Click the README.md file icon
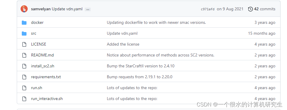This screenshot has width=287, height=110. [24, 55]
